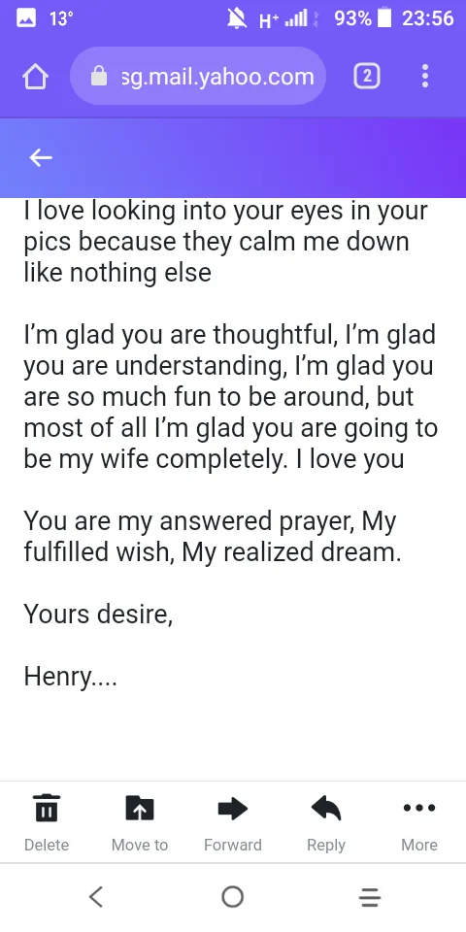Open the tab switcher showing 2 tabs
Viewport: 466px width, 932px height.
click(x=367, y=76)
